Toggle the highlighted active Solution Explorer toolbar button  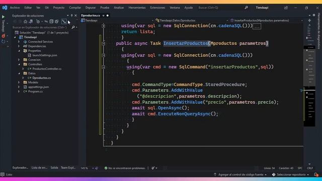pos(64,22)
